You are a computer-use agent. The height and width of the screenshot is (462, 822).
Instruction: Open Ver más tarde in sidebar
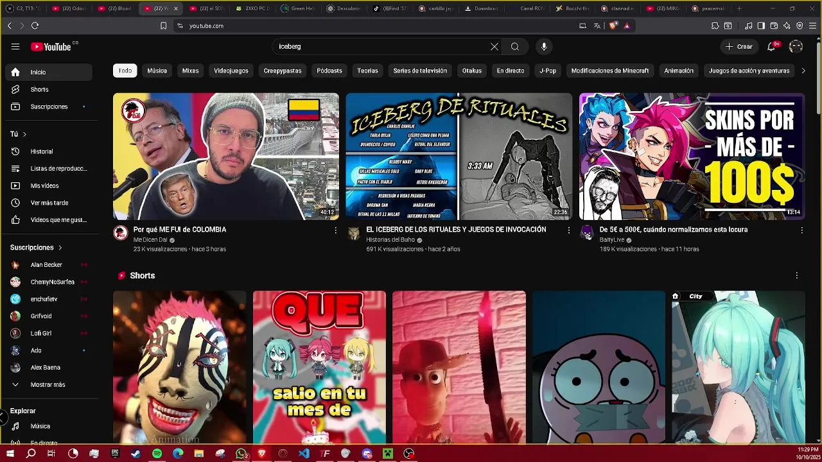coord(49,203)
